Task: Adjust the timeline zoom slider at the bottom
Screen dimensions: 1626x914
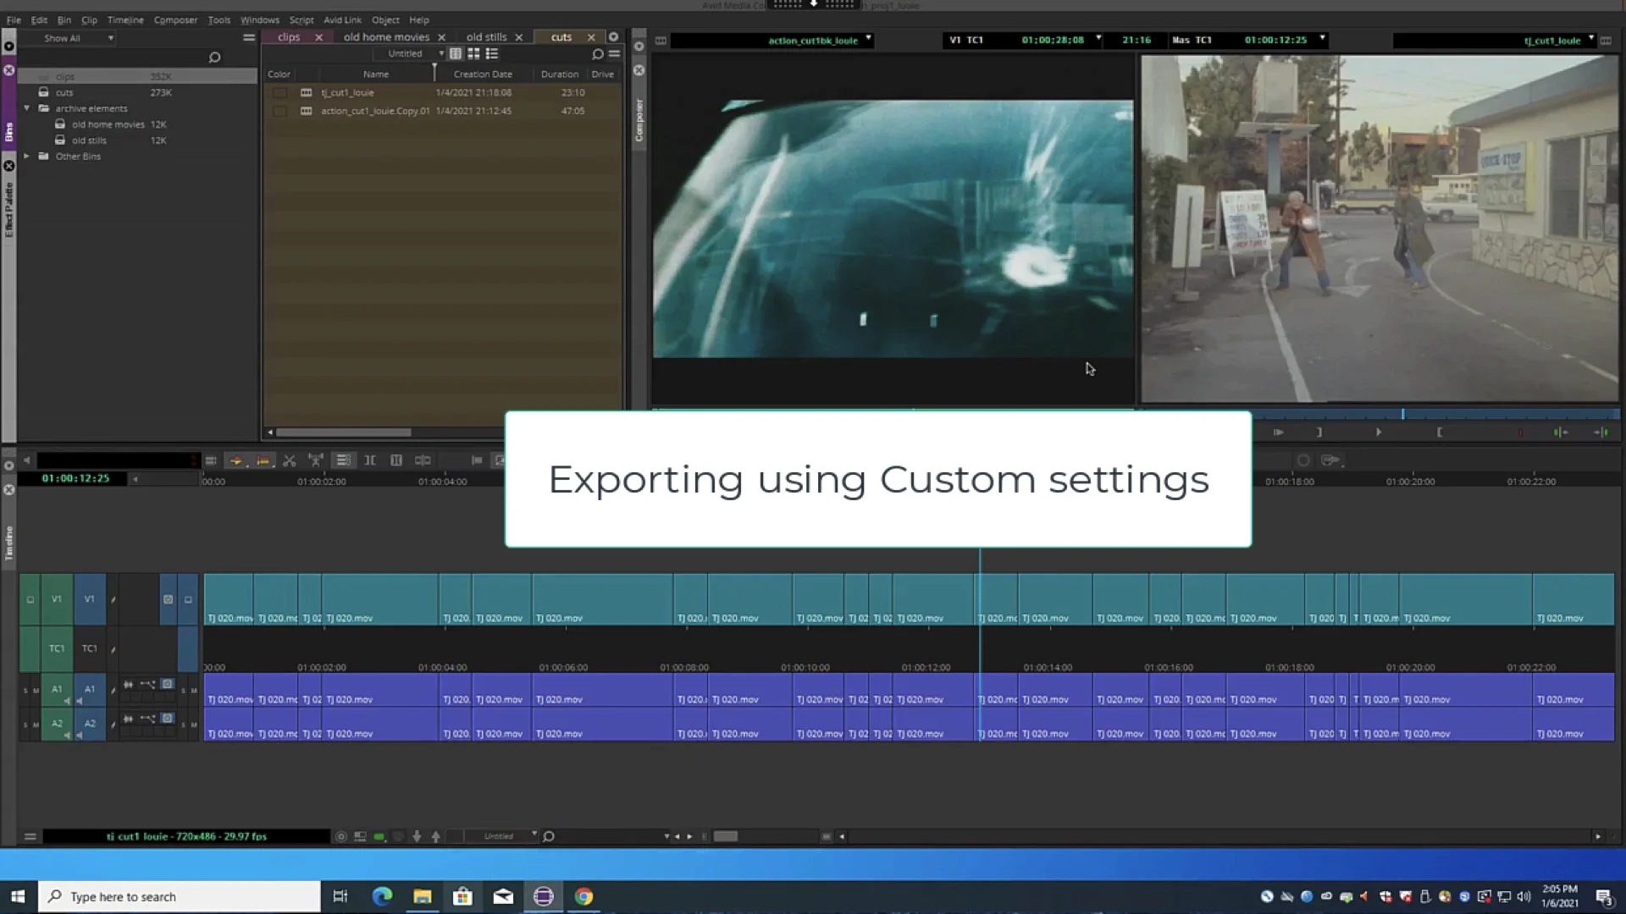Action: coord(726,836)
